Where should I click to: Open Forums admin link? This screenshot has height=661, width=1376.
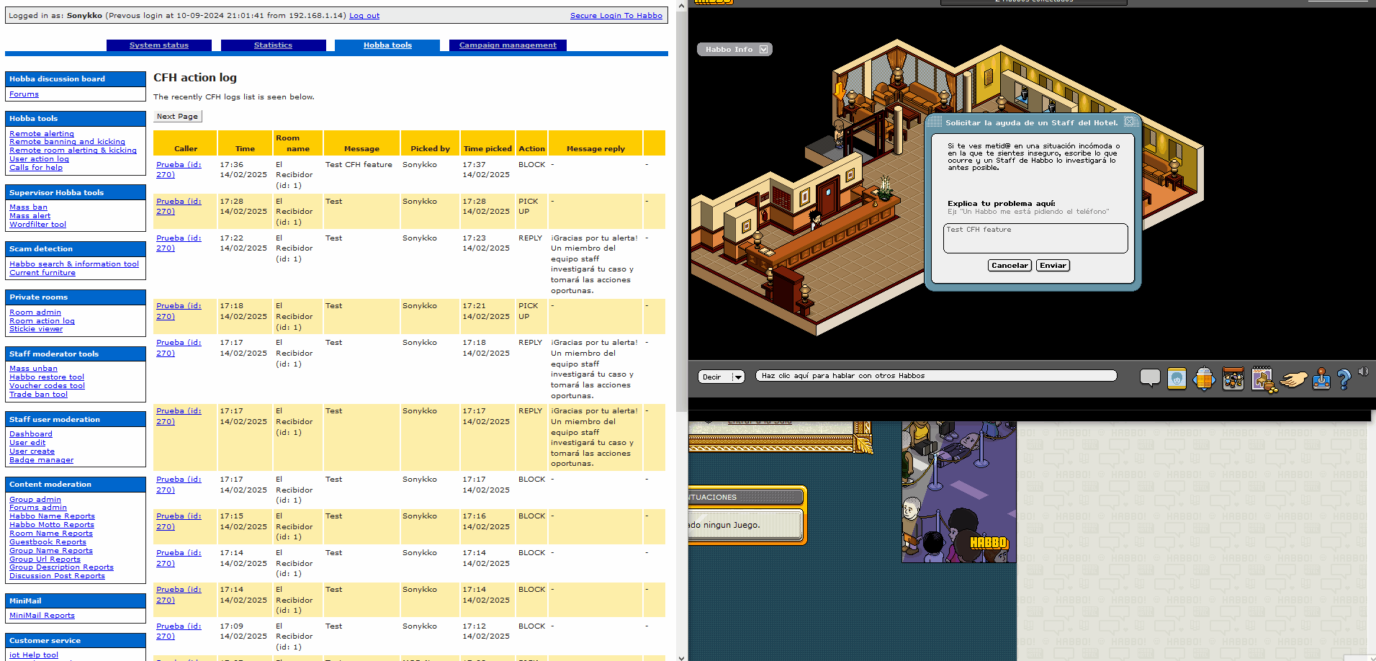(38, 508)
